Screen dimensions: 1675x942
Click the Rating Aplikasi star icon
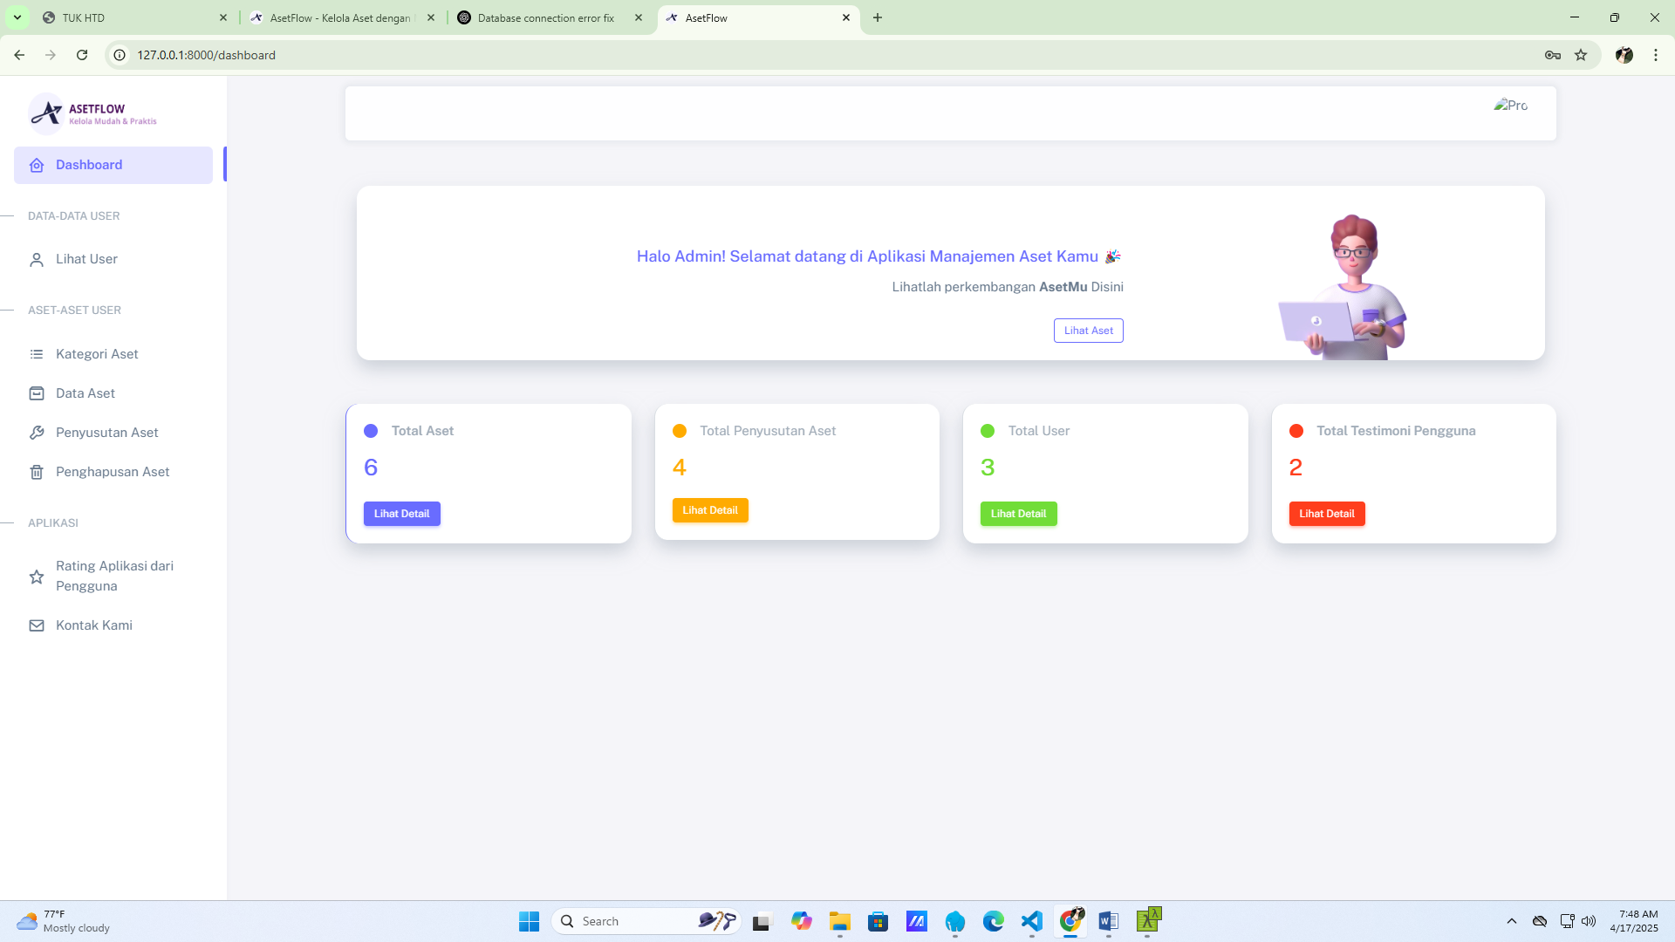pyautogui.click(x=37, y=577)
